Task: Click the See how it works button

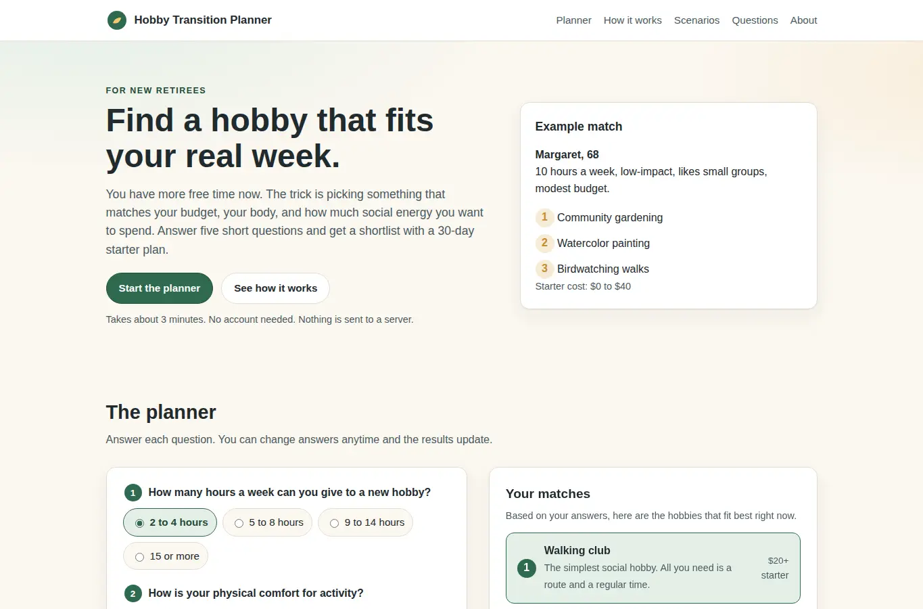Action: coord(275,288)
